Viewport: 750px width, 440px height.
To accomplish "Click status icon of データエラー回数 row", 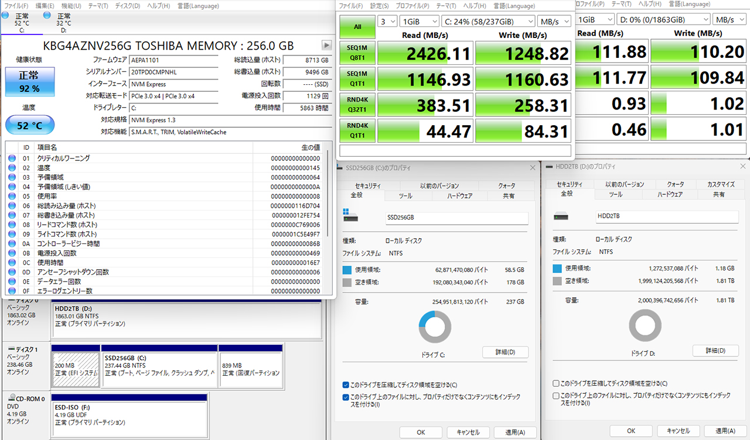I will click(12, 281).
